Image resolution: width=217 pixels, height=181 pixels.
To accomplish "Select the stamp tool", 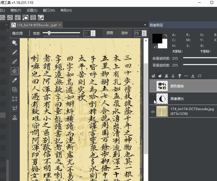I will point(15,118).
